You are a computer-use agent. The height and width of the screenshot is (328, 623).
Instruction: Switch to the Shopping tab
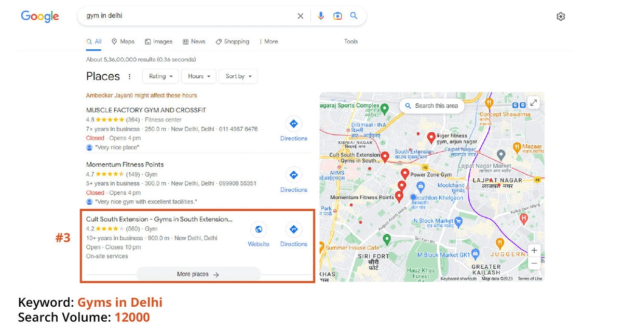pos(233,42)
